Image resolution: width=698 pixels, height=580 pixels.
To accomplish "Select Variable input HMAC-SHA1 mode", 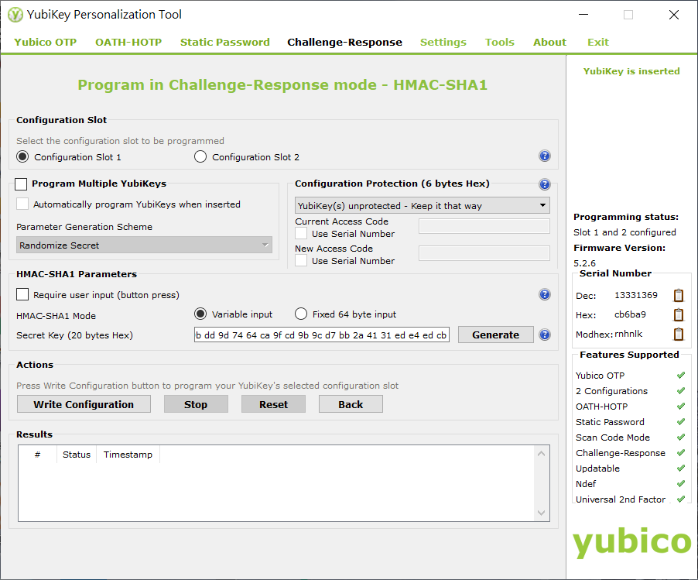I will pyautogui.click(x=200, y=314).
